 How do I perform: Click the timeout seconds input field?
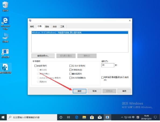click(108, 65)
